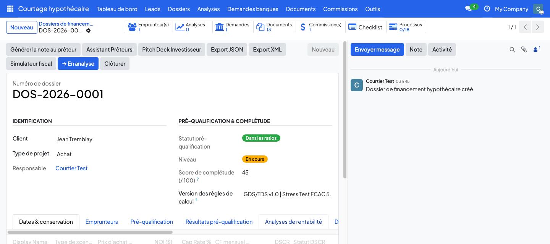Open the Commission(s) stat button with dollar icon
This screenshot has height=244, width=550.
[320, 27]
